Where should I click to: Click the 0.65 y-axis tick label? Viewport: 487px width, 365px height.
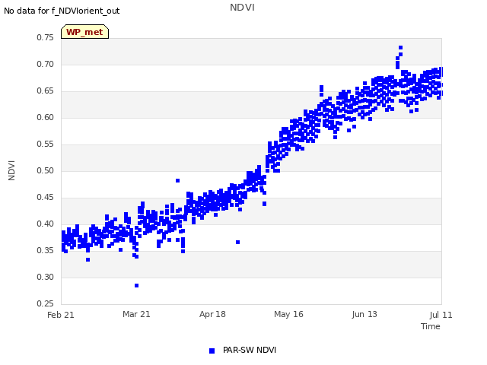[45, 91]
